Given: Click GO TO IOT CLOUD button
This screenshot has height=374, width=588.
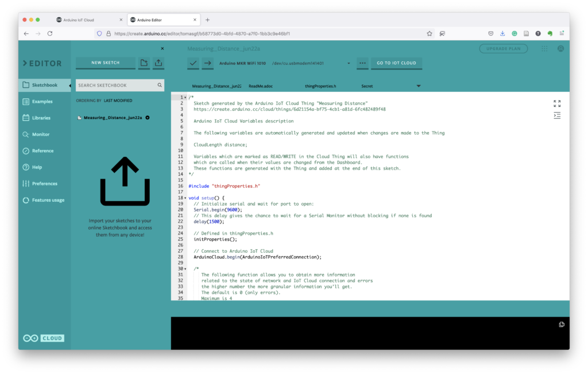Looking at the screenshot, I should click(396, 63).
